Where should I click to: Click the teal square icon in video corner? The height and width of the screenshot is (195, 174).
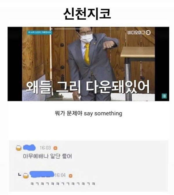164,96
